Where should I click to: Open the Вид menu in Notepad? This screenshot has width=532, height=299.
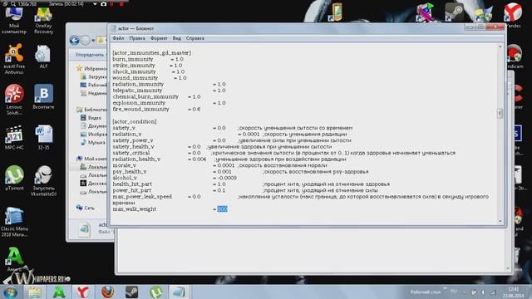[x=177, y=38]
